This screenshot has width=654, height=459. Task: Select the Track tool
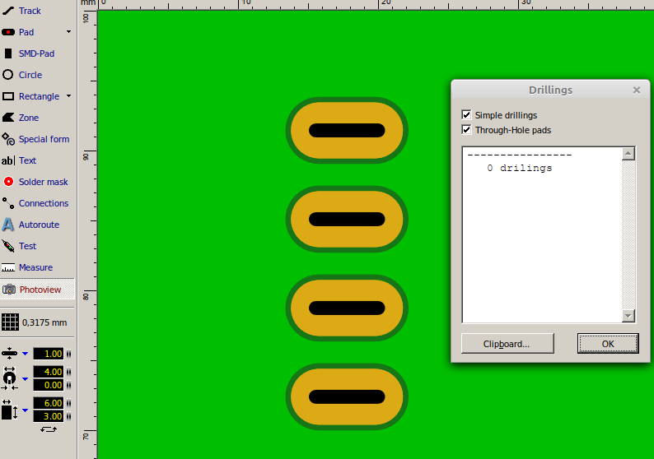pyautogui.click(x=30, y=11)
